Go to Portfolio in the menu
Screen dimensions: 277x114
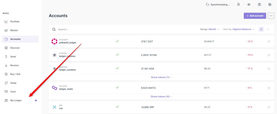(x=15, y=22)
